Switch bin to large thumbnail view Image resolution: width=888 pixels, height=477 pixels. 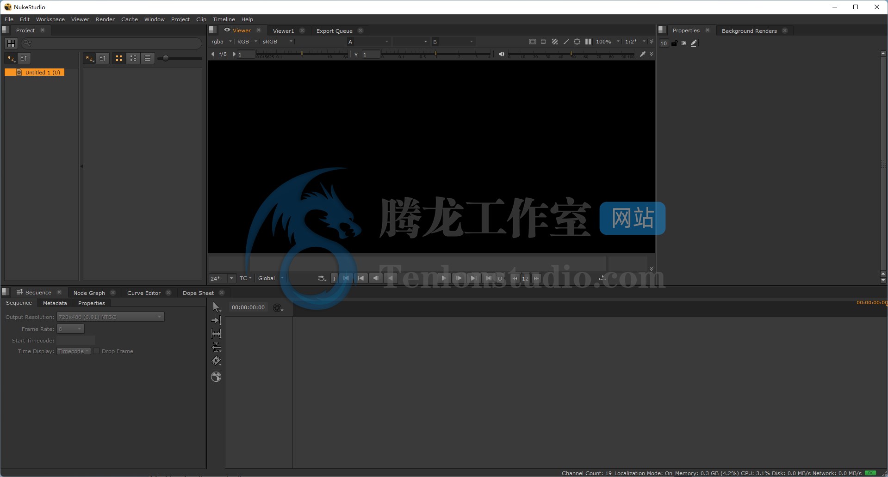pos(119,58)
